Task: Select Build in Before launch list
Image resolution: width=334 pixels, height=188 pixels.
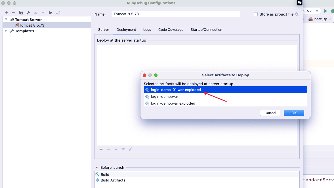Action: coord(197,174)
